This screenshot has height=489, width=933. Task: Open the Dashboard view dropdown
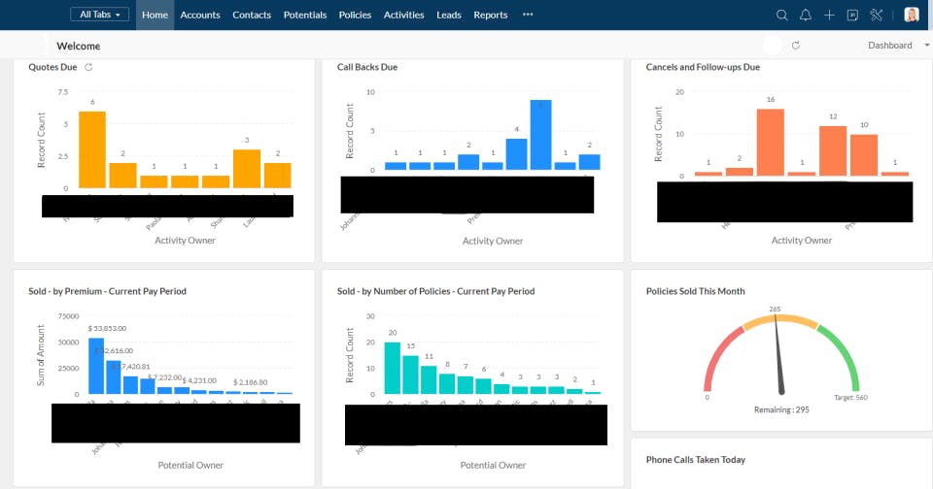(x=898, y=46)
